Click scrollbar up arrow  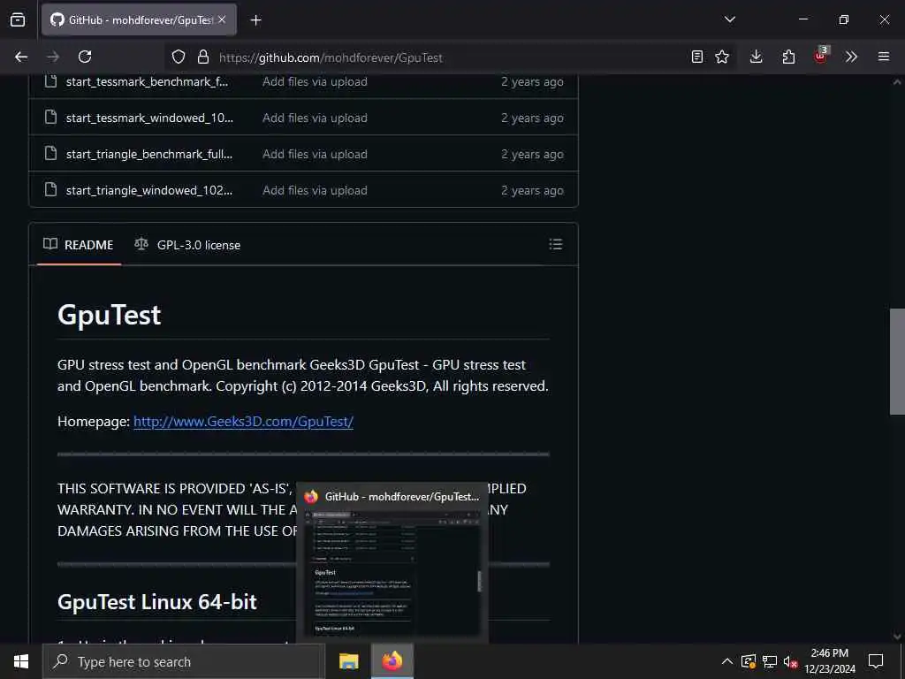point(897,82)
